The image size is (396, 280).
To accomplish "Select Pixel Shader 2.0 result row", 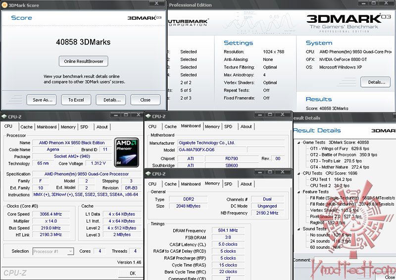I will tap(336, 217).
